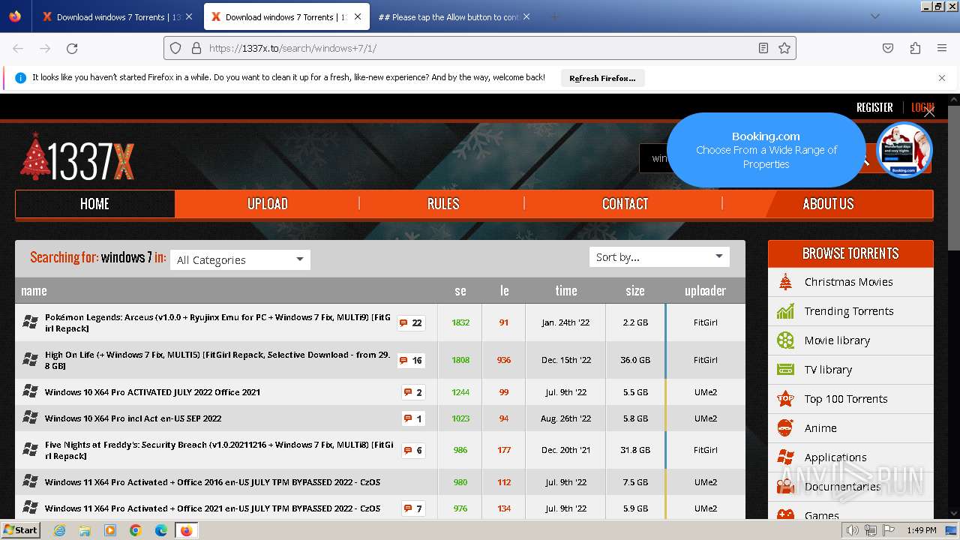The height and width of the screenshot is (540, 960).
Task: Click the volume speaker tray icon
Action: point(853,530)
